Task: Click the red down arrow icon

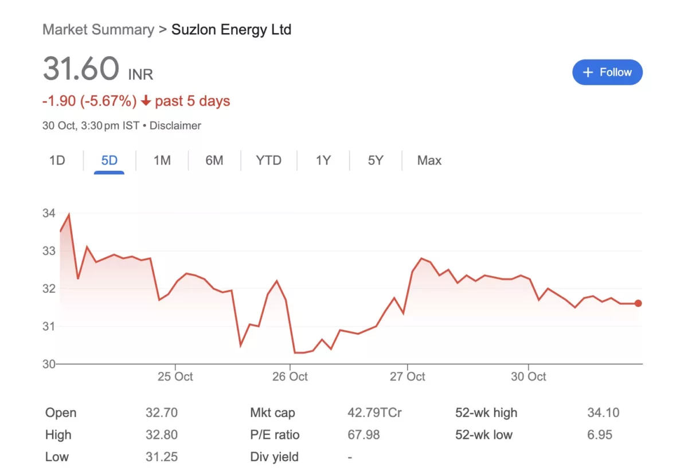Action: tap(146, 101)
